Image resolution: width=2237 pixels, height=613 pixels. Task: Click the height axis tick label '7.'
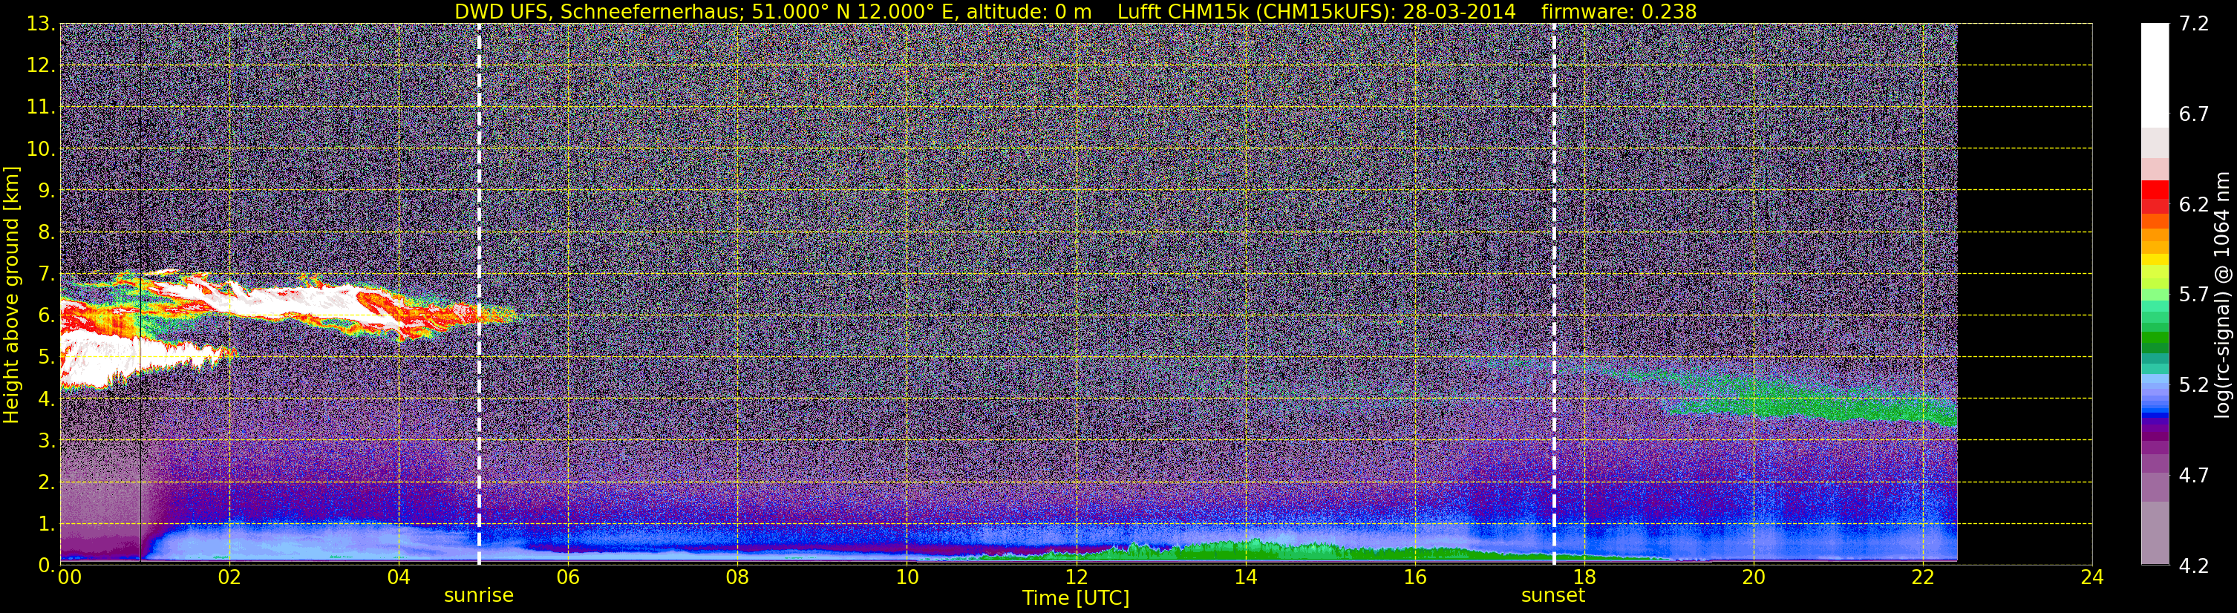(45, 274)
